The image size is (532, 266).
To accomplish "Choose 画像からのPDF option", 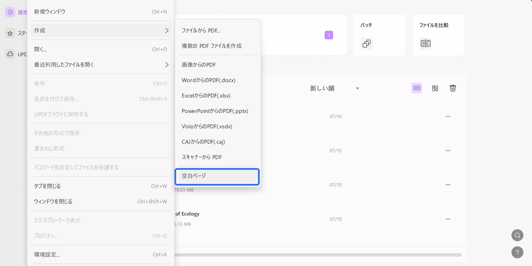I will pyautogui.click(x=218, y=65).
